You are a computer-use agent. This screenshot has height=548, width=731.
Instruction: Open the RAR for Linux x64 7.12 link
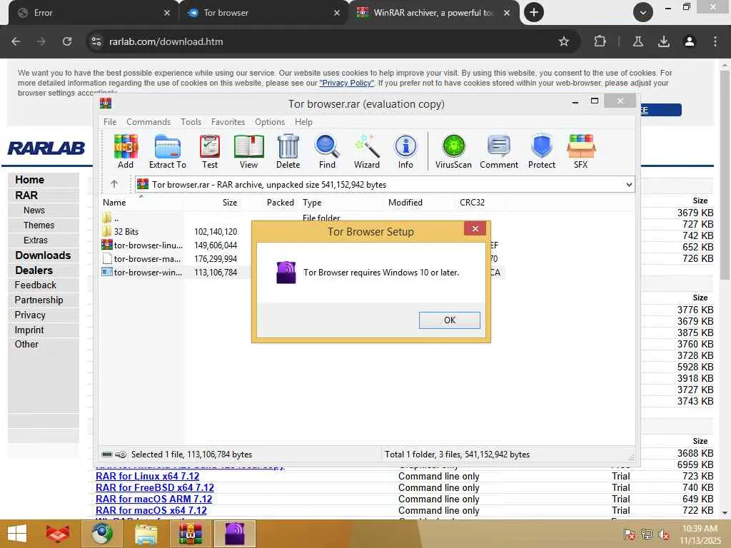click(x=147, y=476)
